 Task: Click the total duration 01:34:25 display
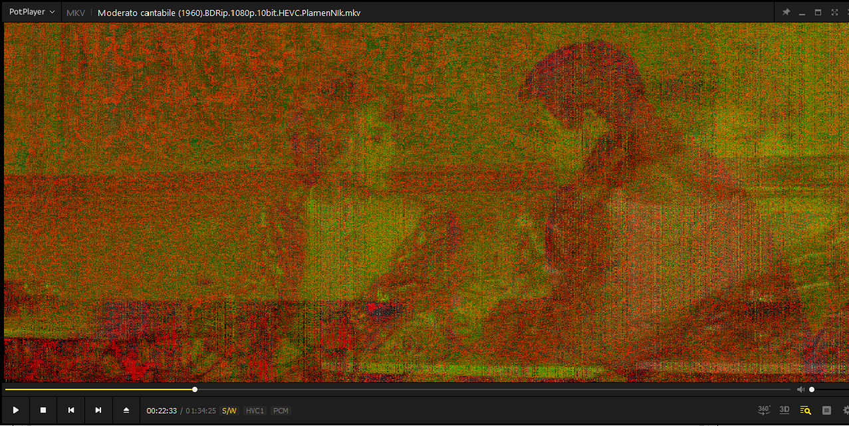tap(201, 411)
